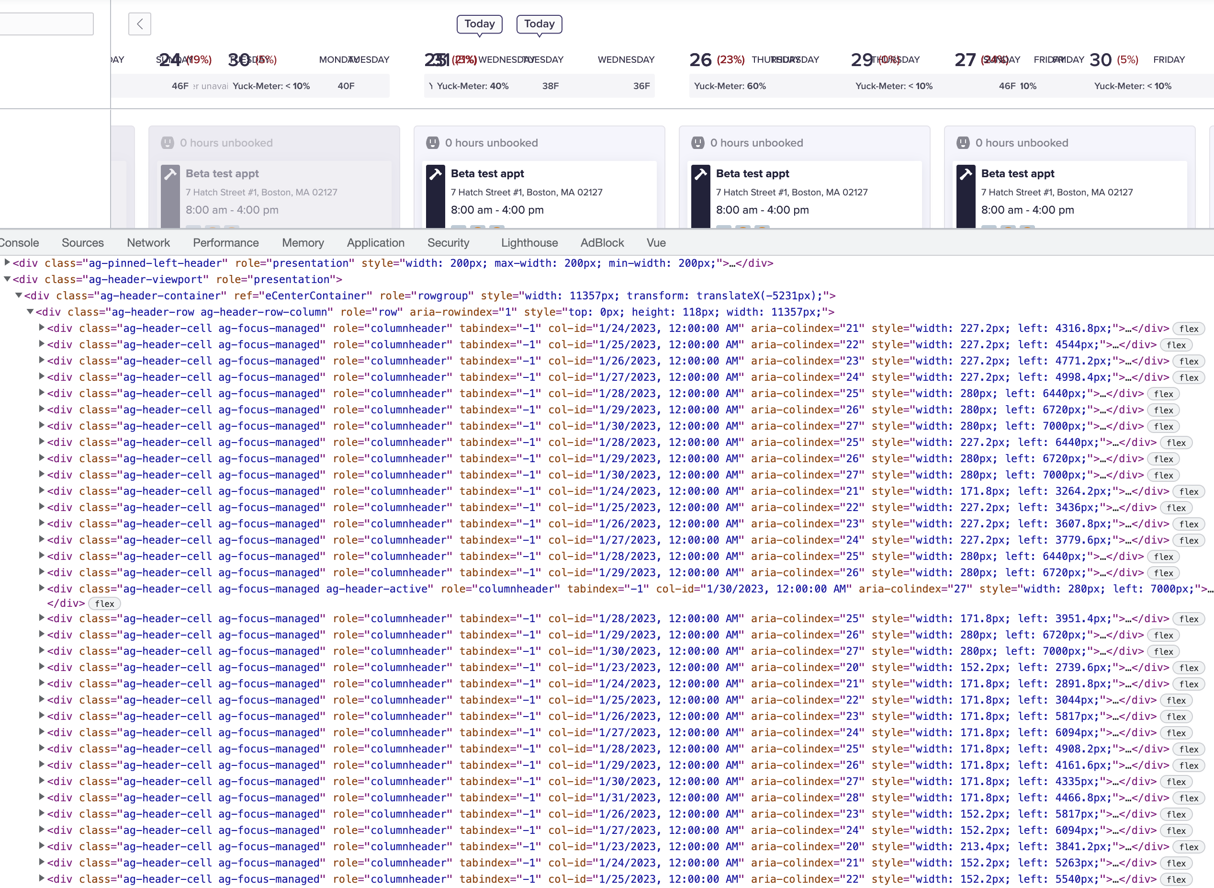The width and height of the screenshot is (1214, 888).
Task: Collapse the ag-header-viewport div node
Action: click(x=7, y=279)
